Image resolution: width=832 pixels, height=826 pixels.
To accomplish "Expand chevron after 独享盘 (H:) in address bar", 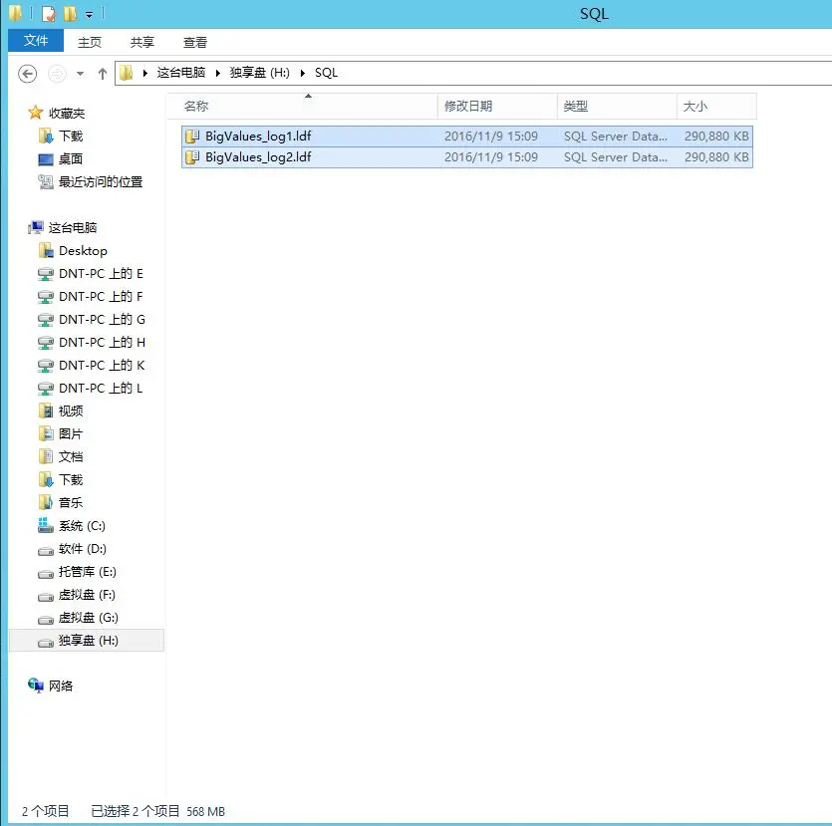I will [303, 73].
